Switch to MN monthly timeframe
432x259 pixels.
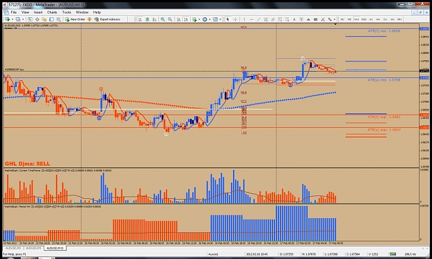(400, 19)
